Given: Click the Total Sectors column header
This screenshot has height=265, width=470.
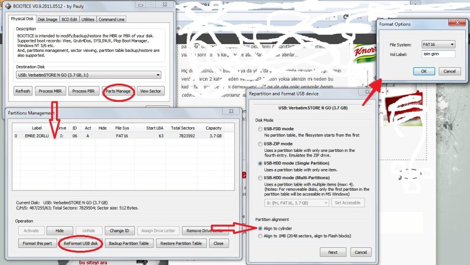Looking at the screenshot, I should (x=183, y=128).
